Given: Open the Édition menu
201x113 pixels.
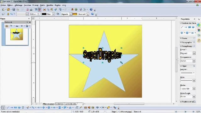Looking at the screenshot, I should pos(10,5).
